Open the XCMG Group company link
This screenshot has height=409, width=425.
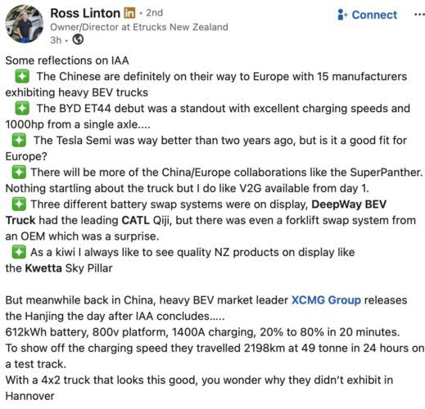pyautogui.click(x=326, y=300)
